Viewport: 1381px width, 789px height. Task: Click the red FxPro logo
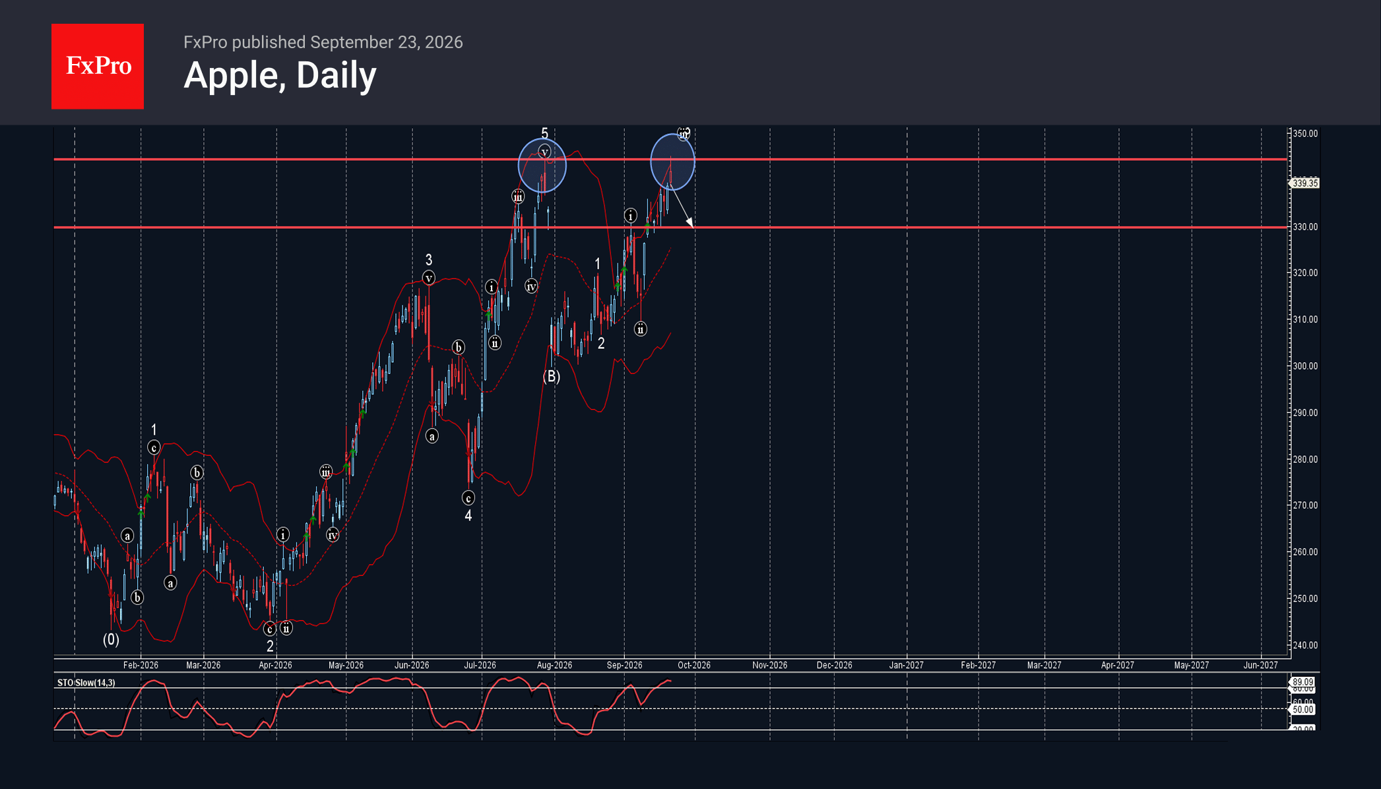(98, 66)
